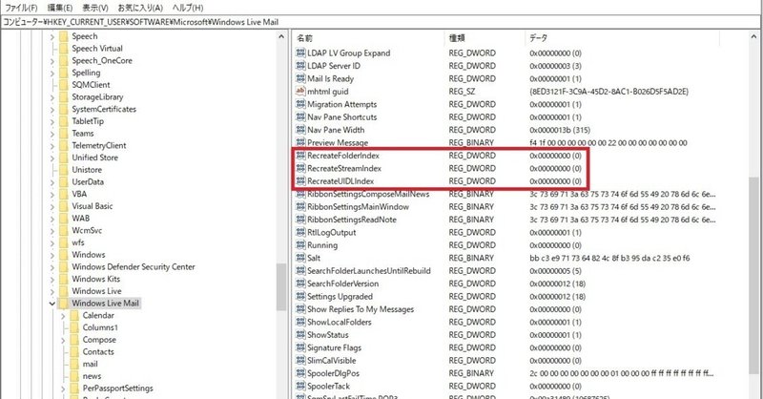This screenshot has width=763, height=399.
Task: Click the mhtml guid string value icon
Action: [300, 91]
